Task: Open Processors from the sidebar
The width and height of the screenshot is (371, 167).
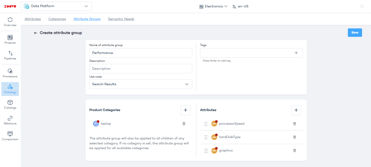Action: point(10,73)
